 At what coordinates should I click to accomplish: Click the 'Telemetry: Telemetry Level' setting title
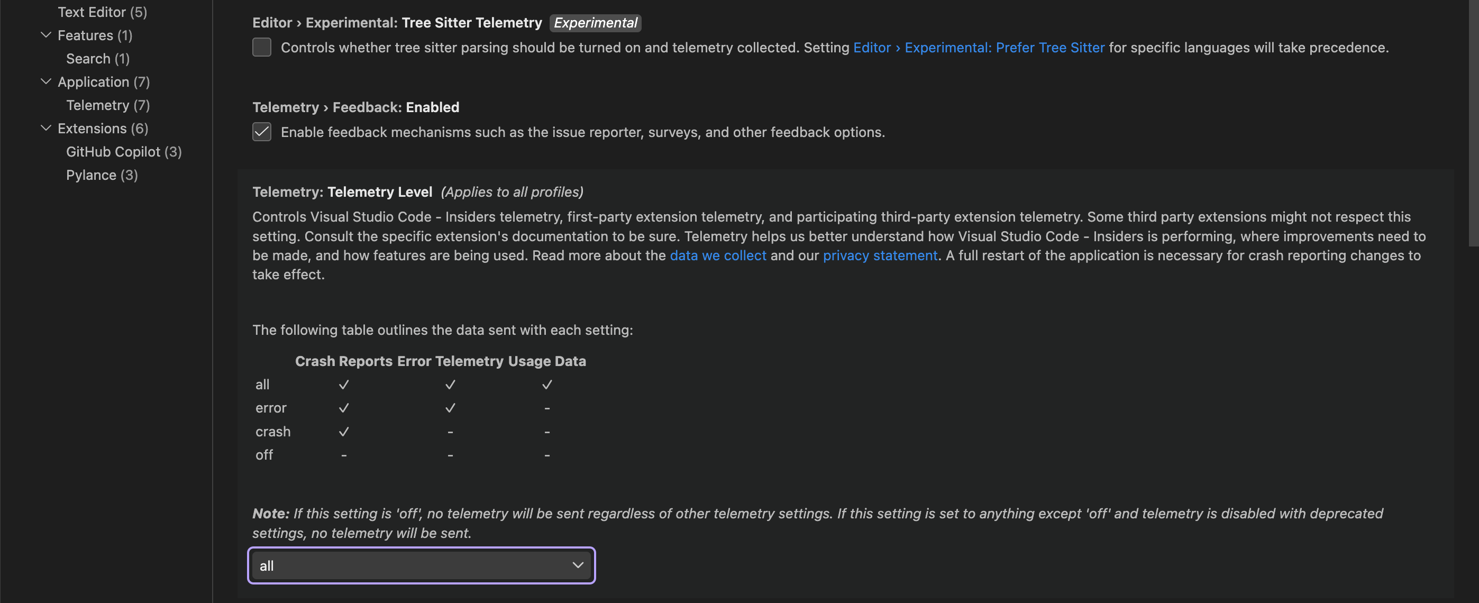(342, 191)
